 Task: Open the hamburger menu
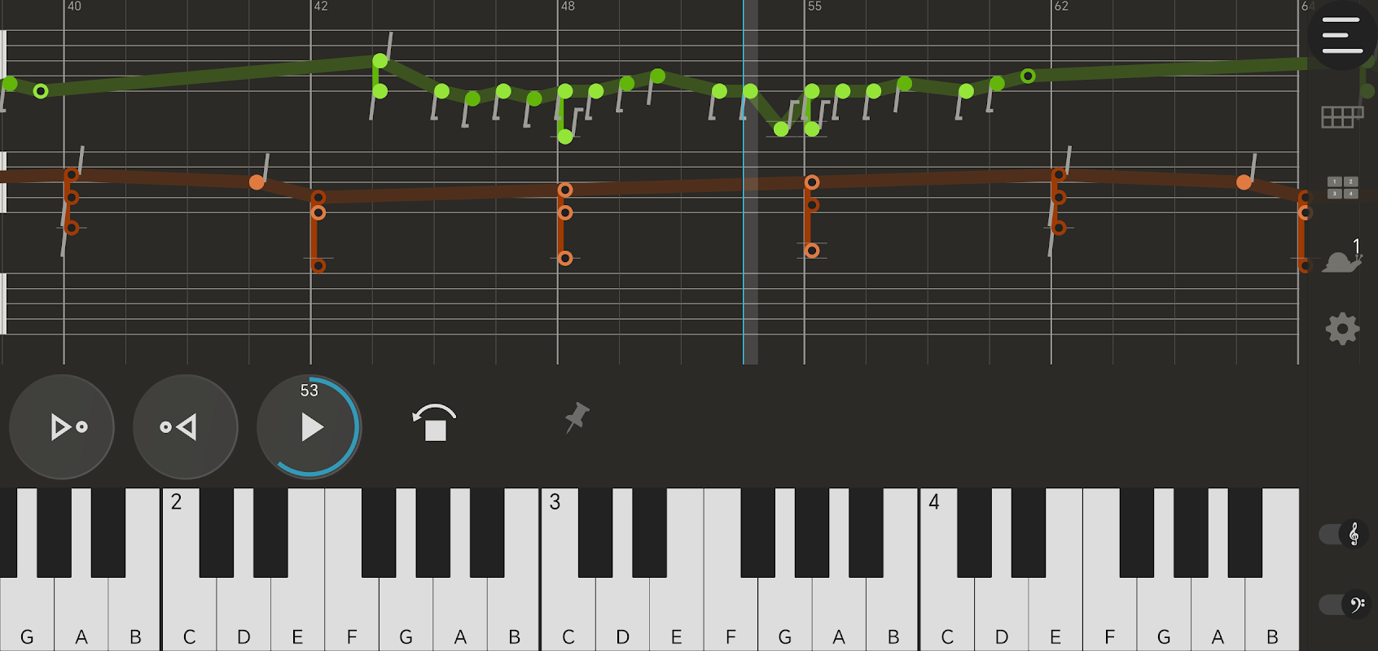point(1342,35)
